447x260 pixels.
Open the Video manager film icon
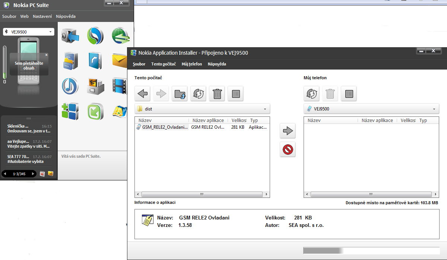tap(120, 86)
